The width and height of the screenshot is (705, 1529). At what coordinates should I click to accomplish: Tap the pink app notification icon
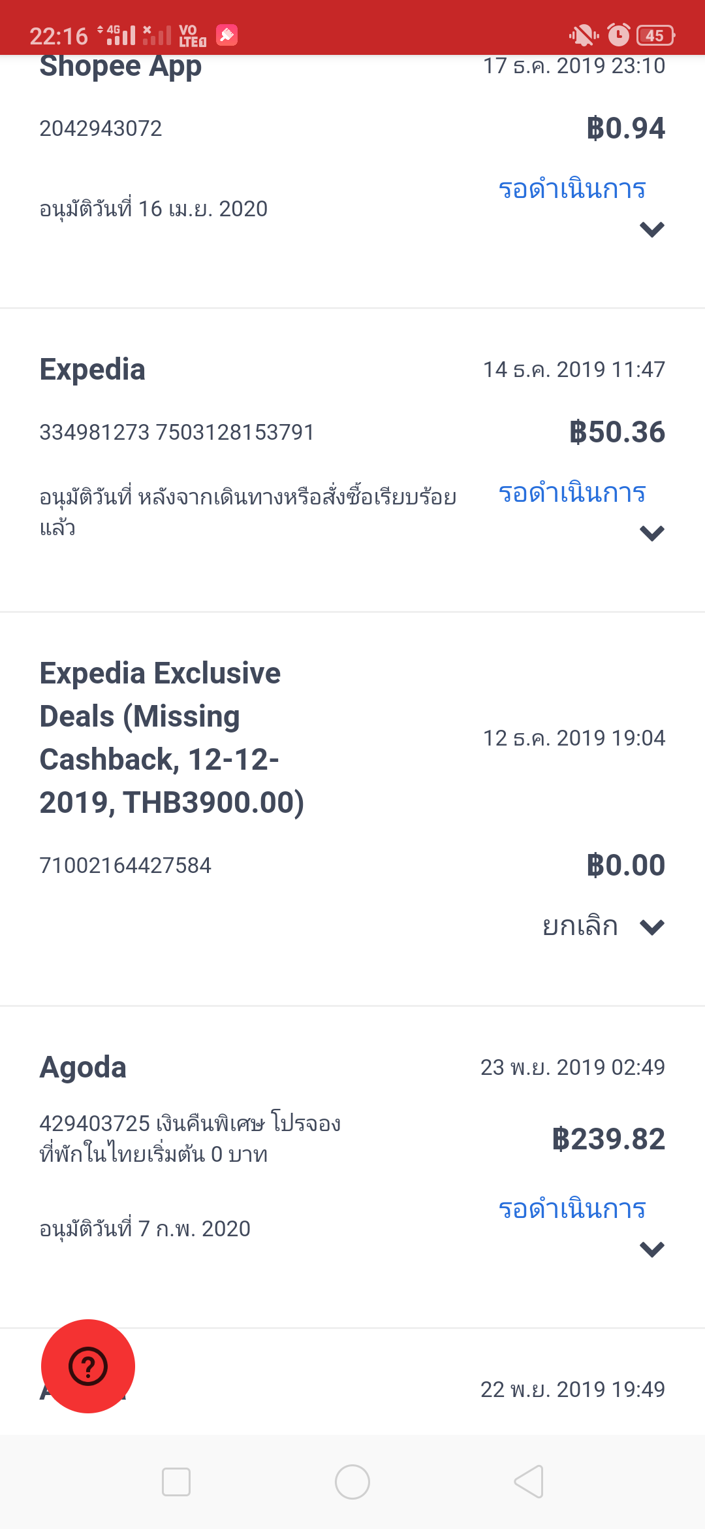coord(227,34)
